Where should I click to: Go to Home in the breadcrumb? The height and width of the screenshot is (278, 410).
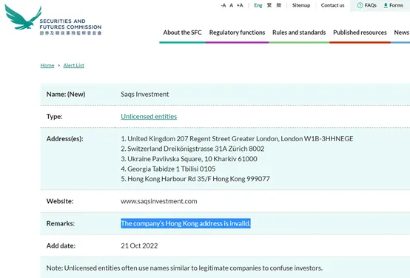pos(47,65)
